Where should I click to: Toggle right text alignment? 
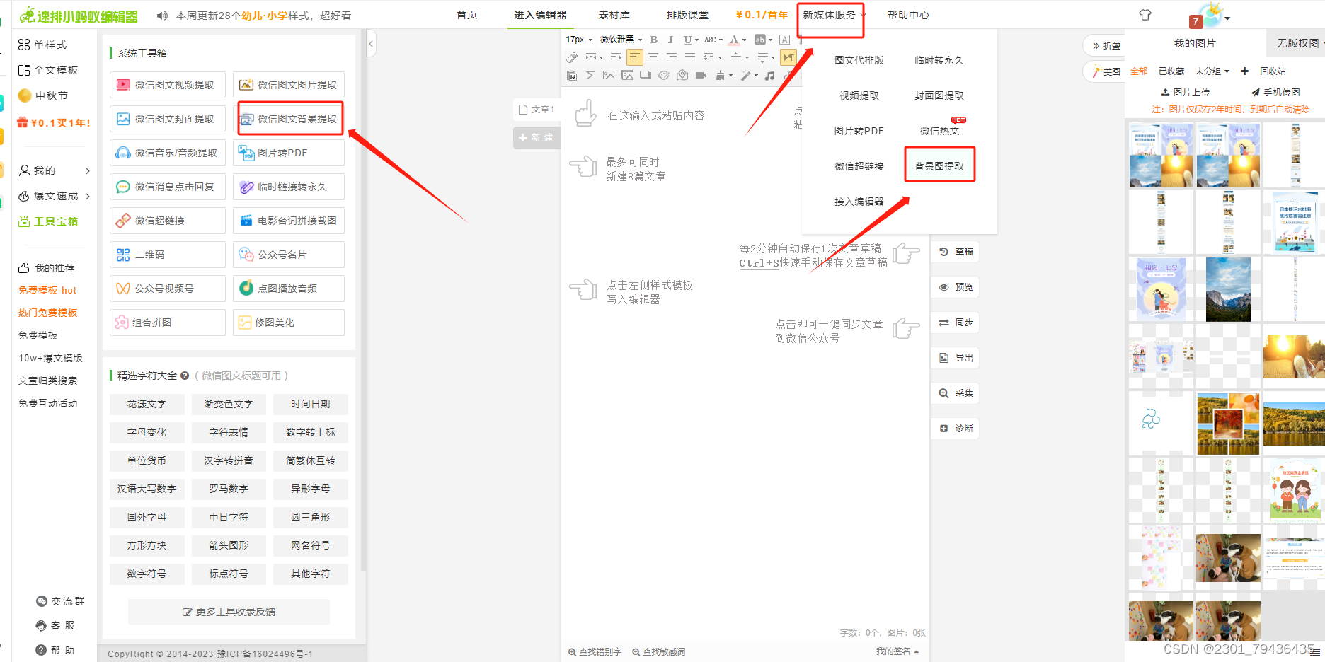(672, 57)
